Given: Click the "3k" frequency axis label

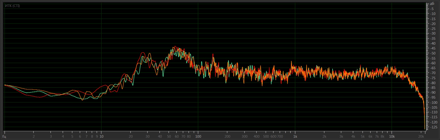Looking at the screenshot, I should point(341,136).
